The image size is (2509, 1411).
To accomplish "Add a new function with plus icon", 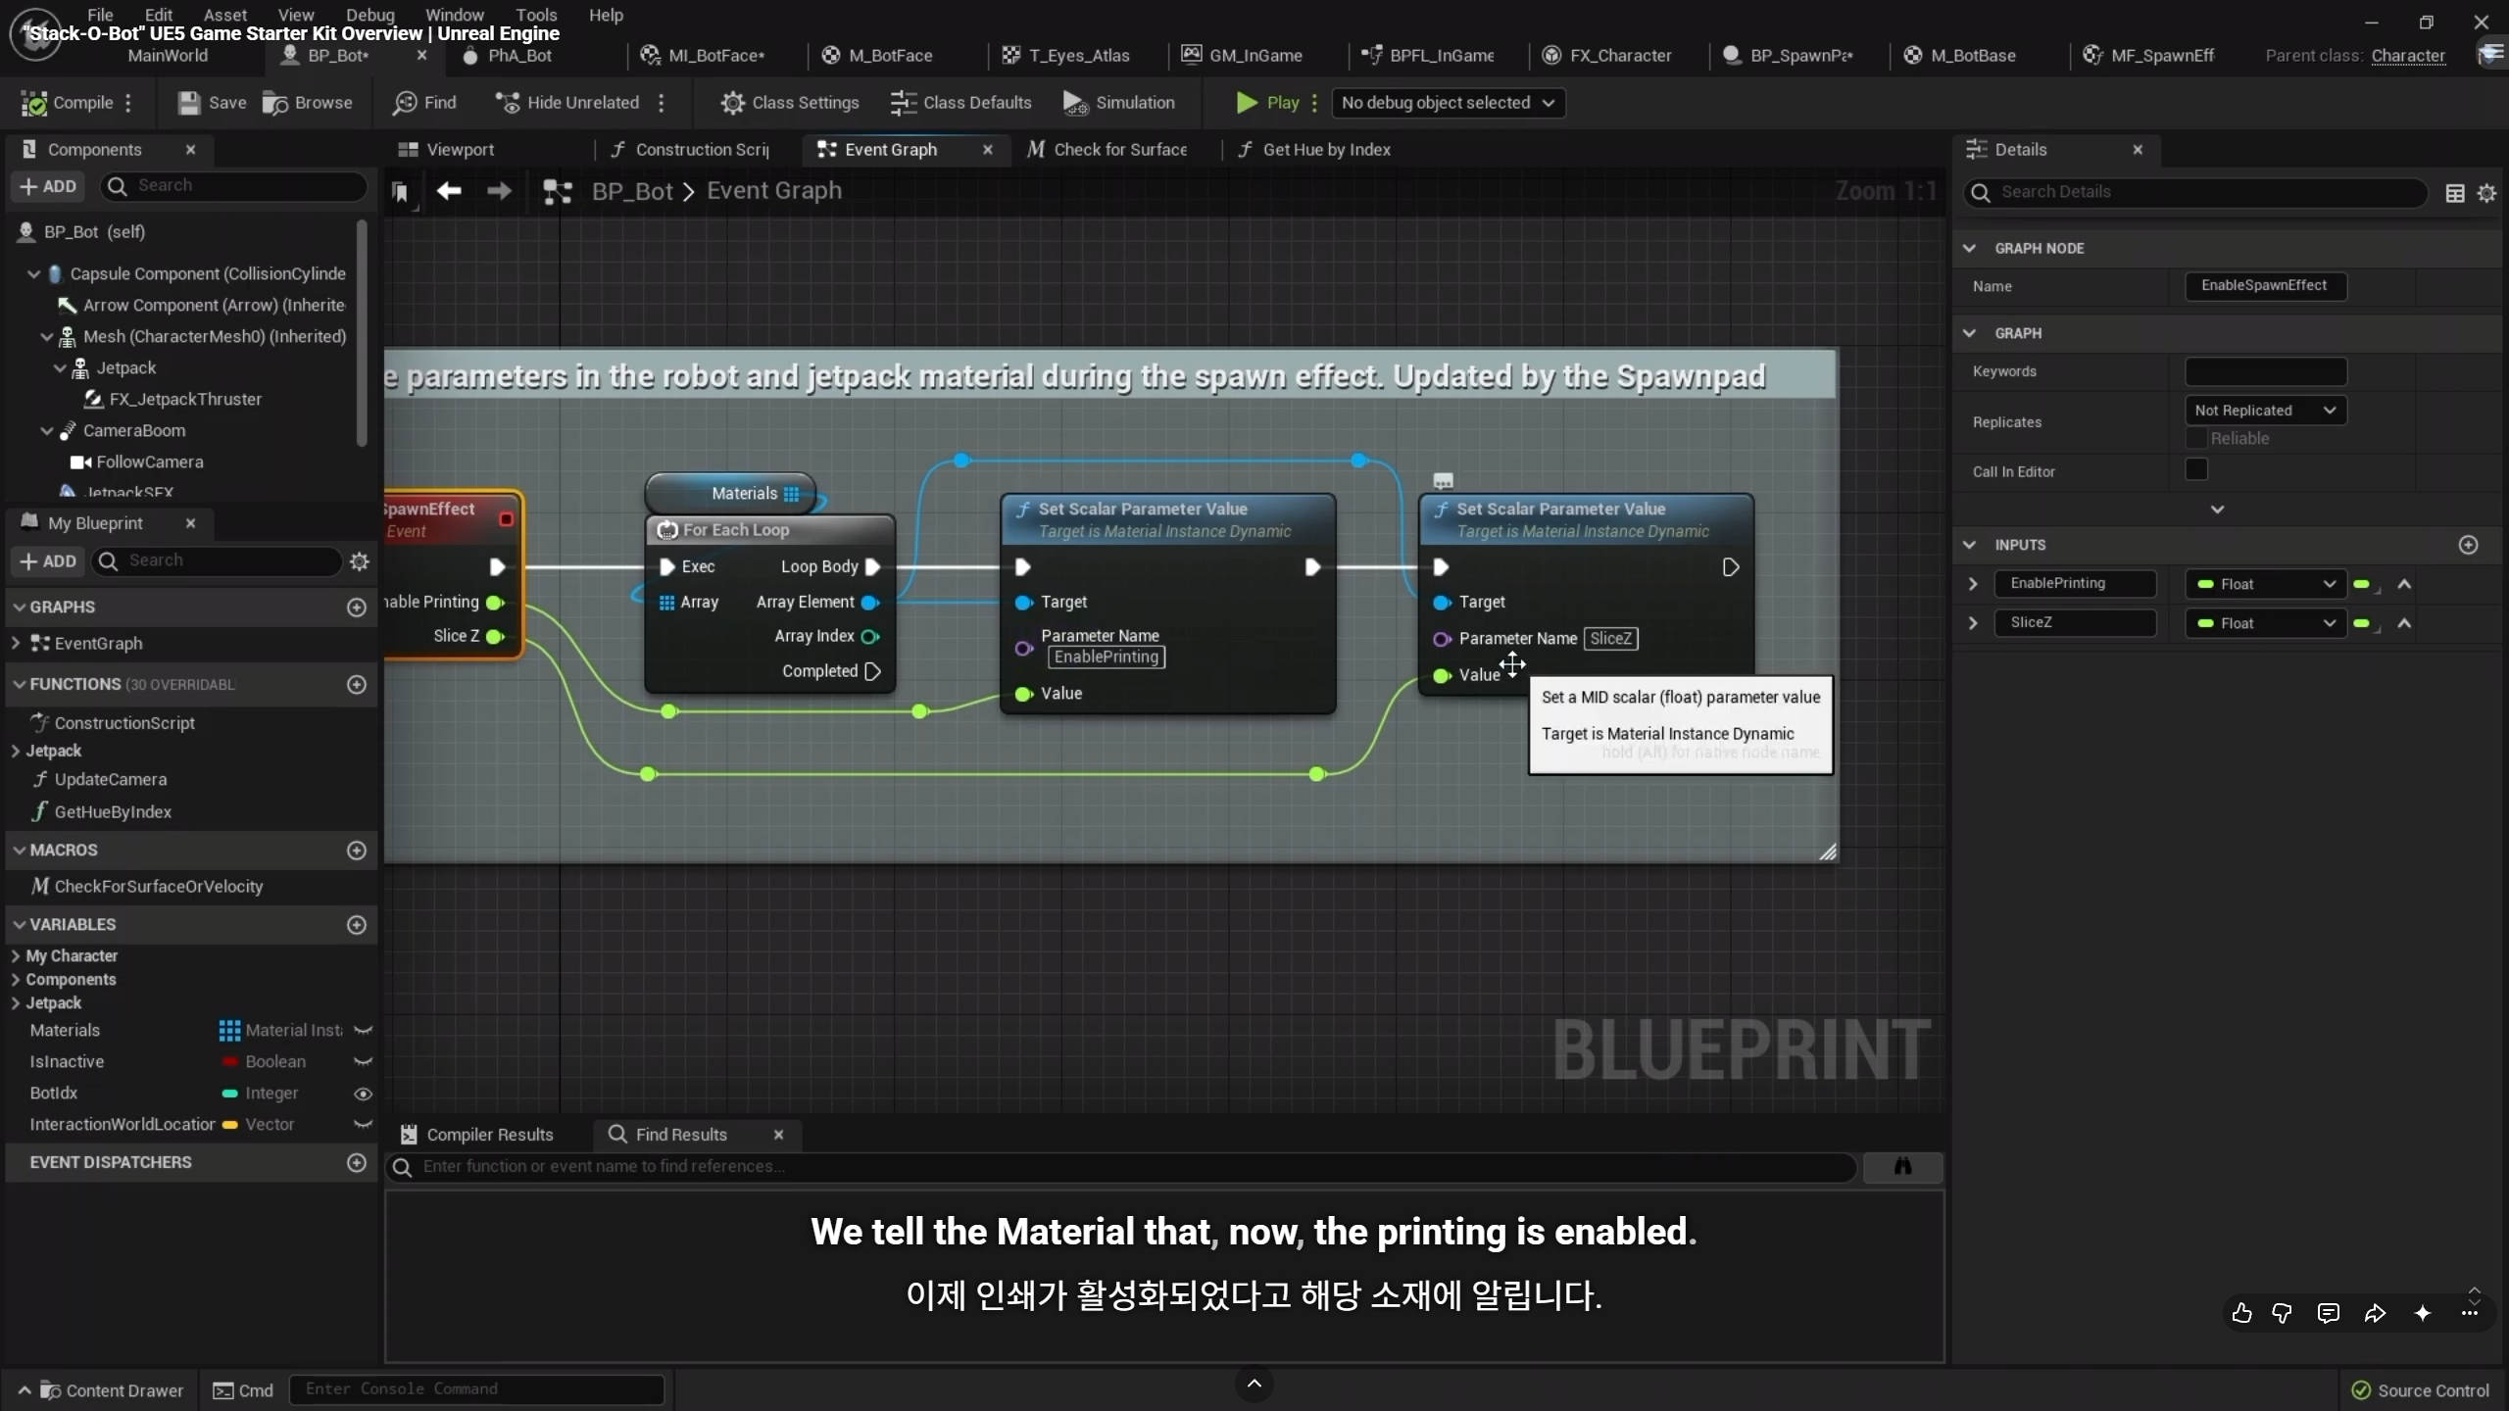I will tap(357, 684).
